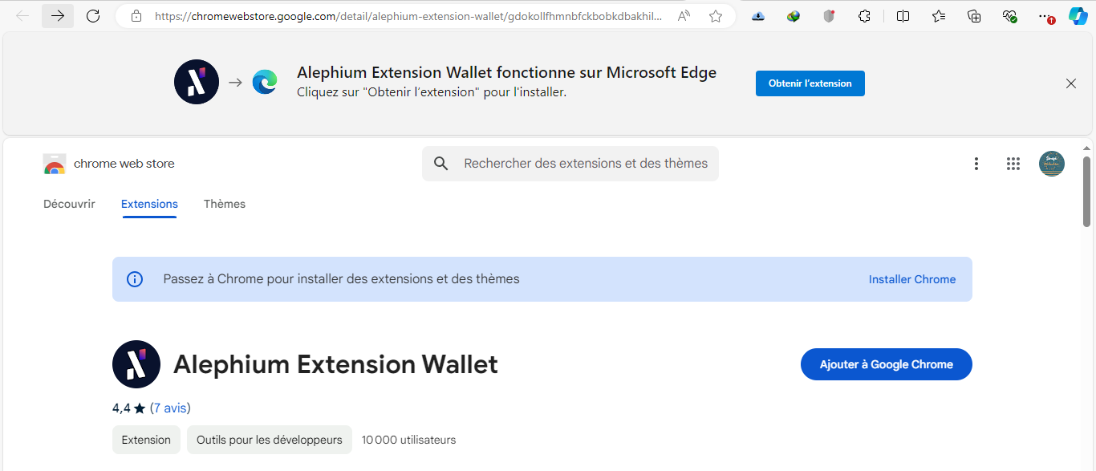Click the Passez à Chrome notice text
This screenshot has height=471, width=1096.
342,279
